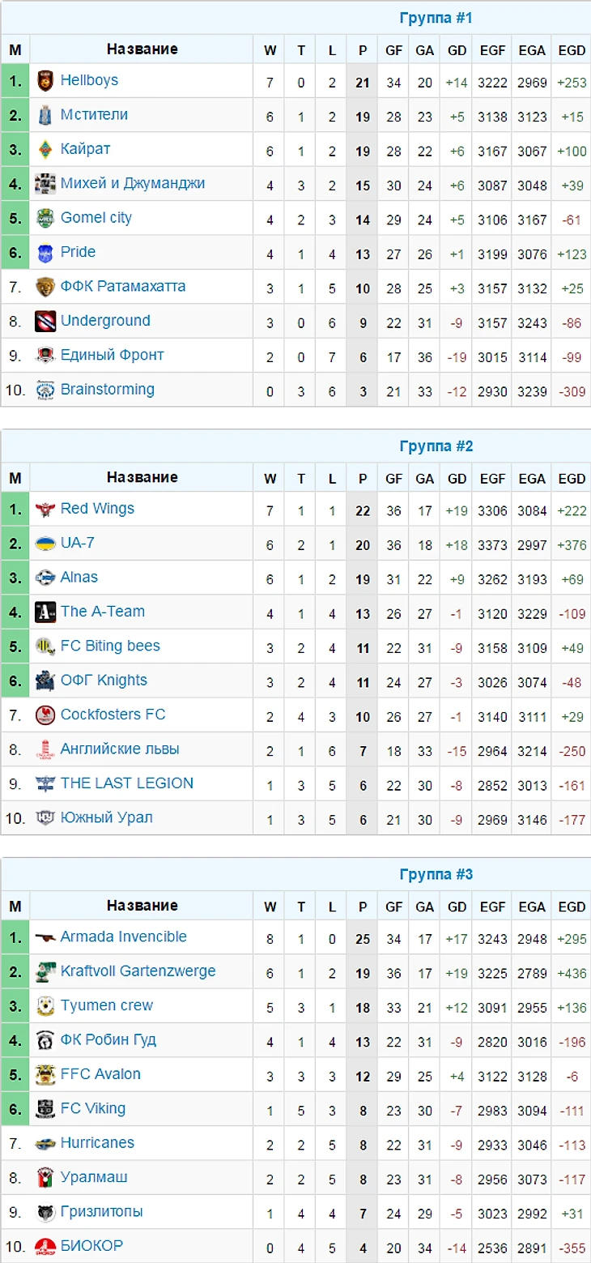
Task: Open the Brainstorming team link
Action: pyautogui.click(x=107, y=390)
